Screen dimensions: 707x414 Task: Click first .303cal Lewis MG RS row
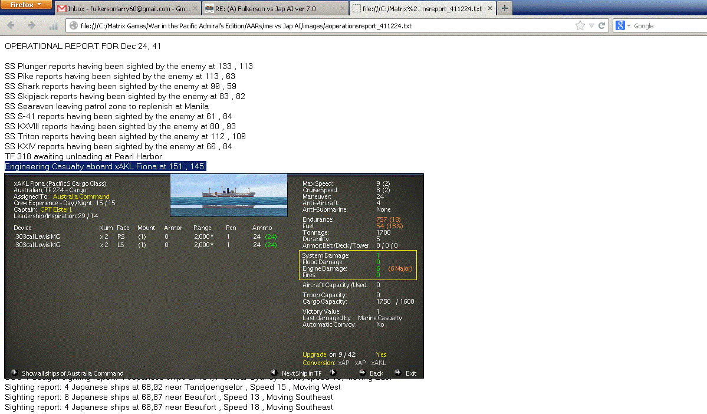click(145, 236)
